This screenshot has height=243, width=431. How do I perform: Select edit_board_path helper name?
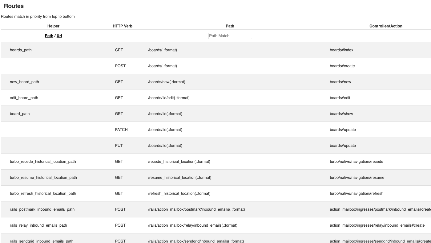[x=24, y=98]
